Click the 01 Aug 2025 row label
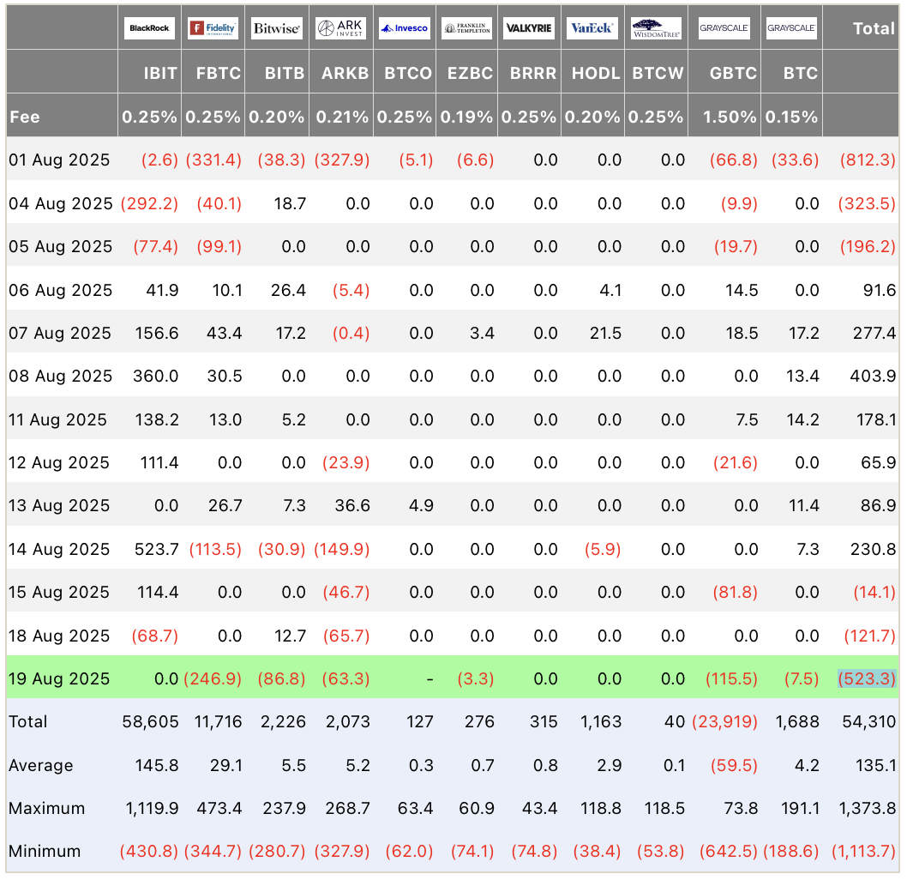Viewport: 907px width, 880px height. [x=59, y=160]
